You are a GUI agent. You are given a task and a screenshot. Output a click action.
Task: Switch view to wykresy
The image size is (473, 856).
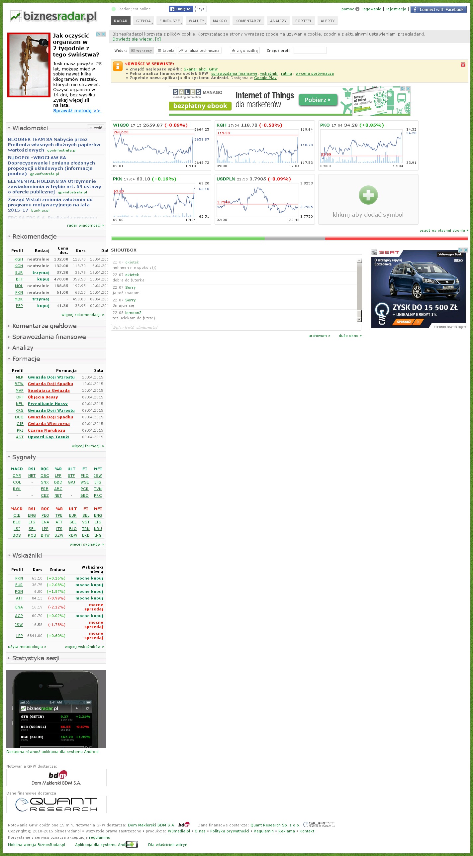(142, 51)
